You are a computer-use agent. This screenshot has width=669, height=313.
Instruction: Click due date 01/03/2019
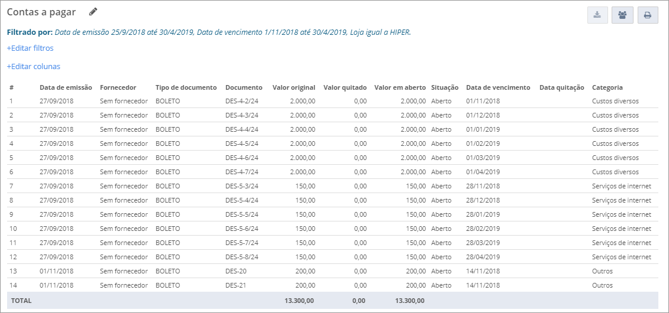pyautogui.click(x=483, y=158)
